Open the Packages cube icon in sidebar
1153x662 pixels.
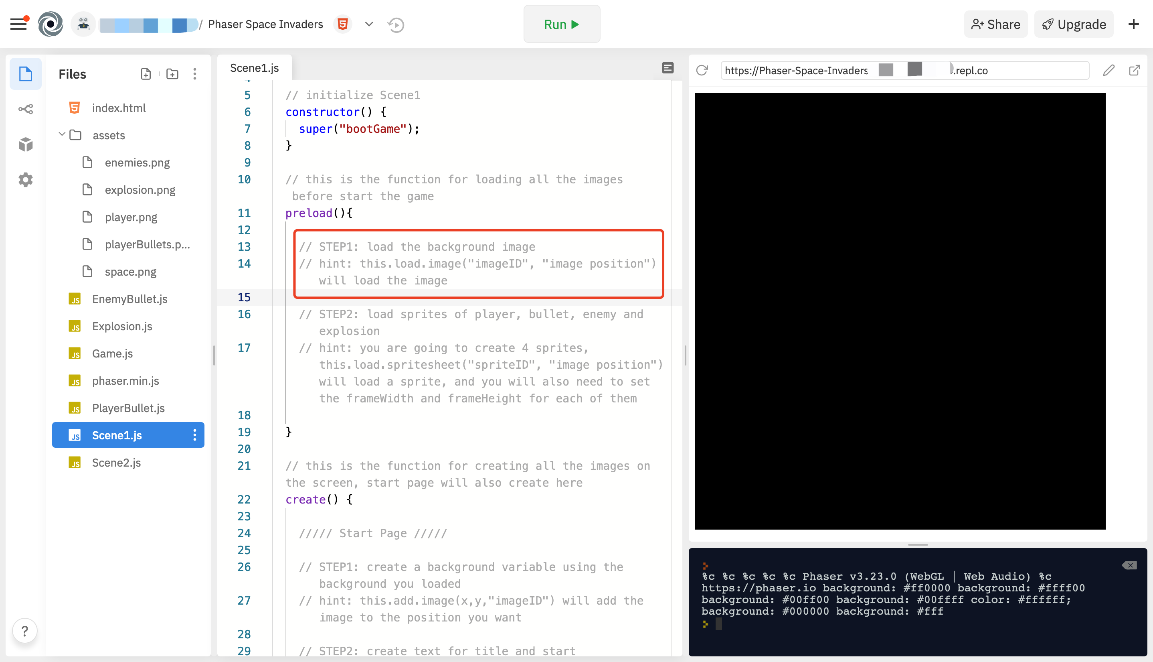(x=25, y=144)
